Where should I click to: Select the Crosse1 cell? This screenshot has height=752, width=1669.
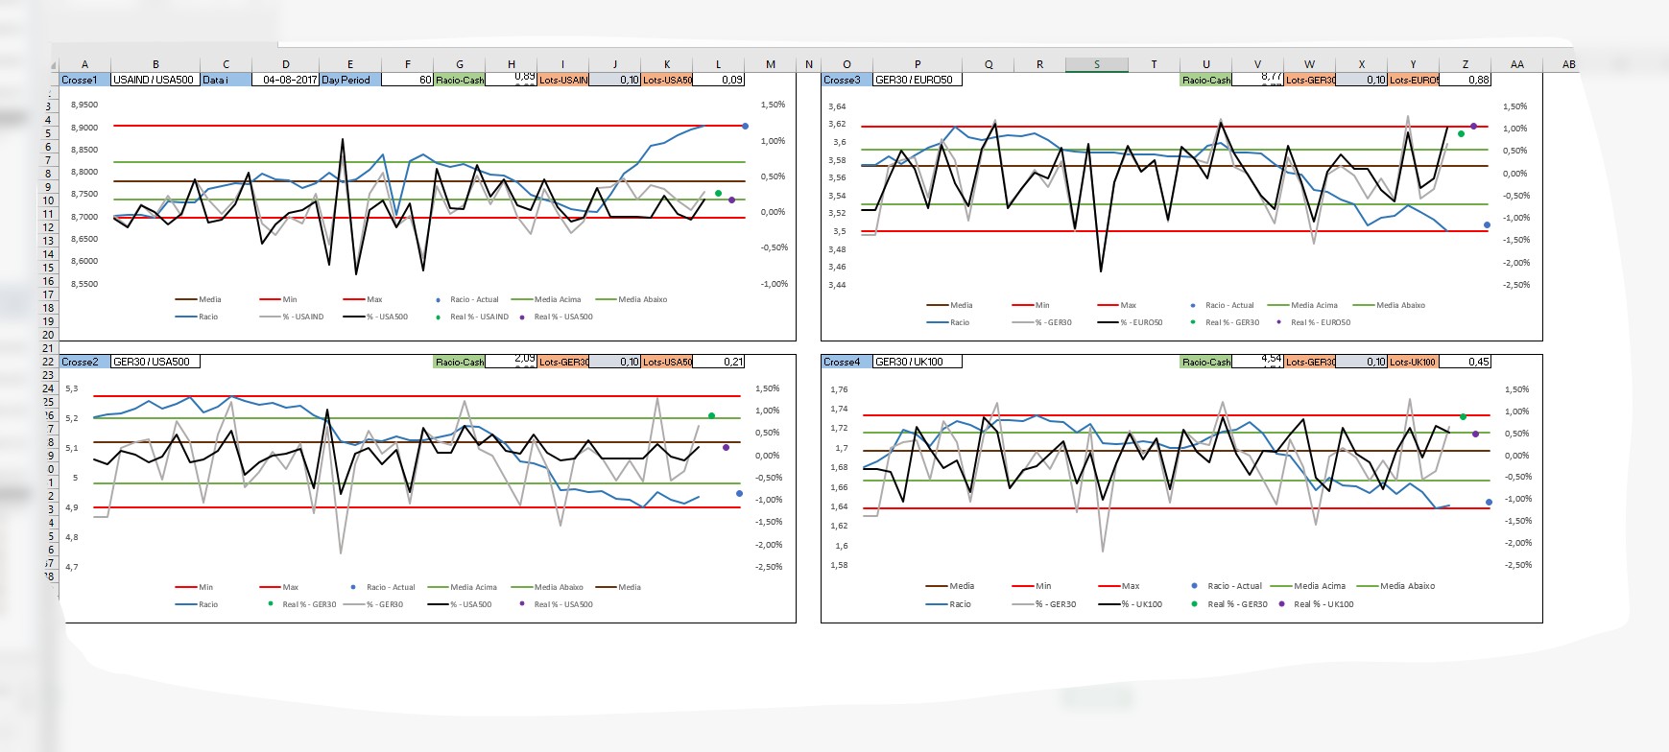coord(84,80)
